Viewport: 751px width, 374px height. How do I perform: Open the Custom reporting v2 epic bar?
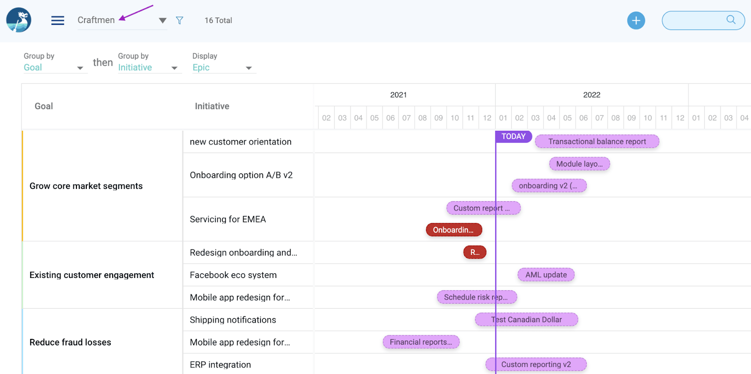536,365
